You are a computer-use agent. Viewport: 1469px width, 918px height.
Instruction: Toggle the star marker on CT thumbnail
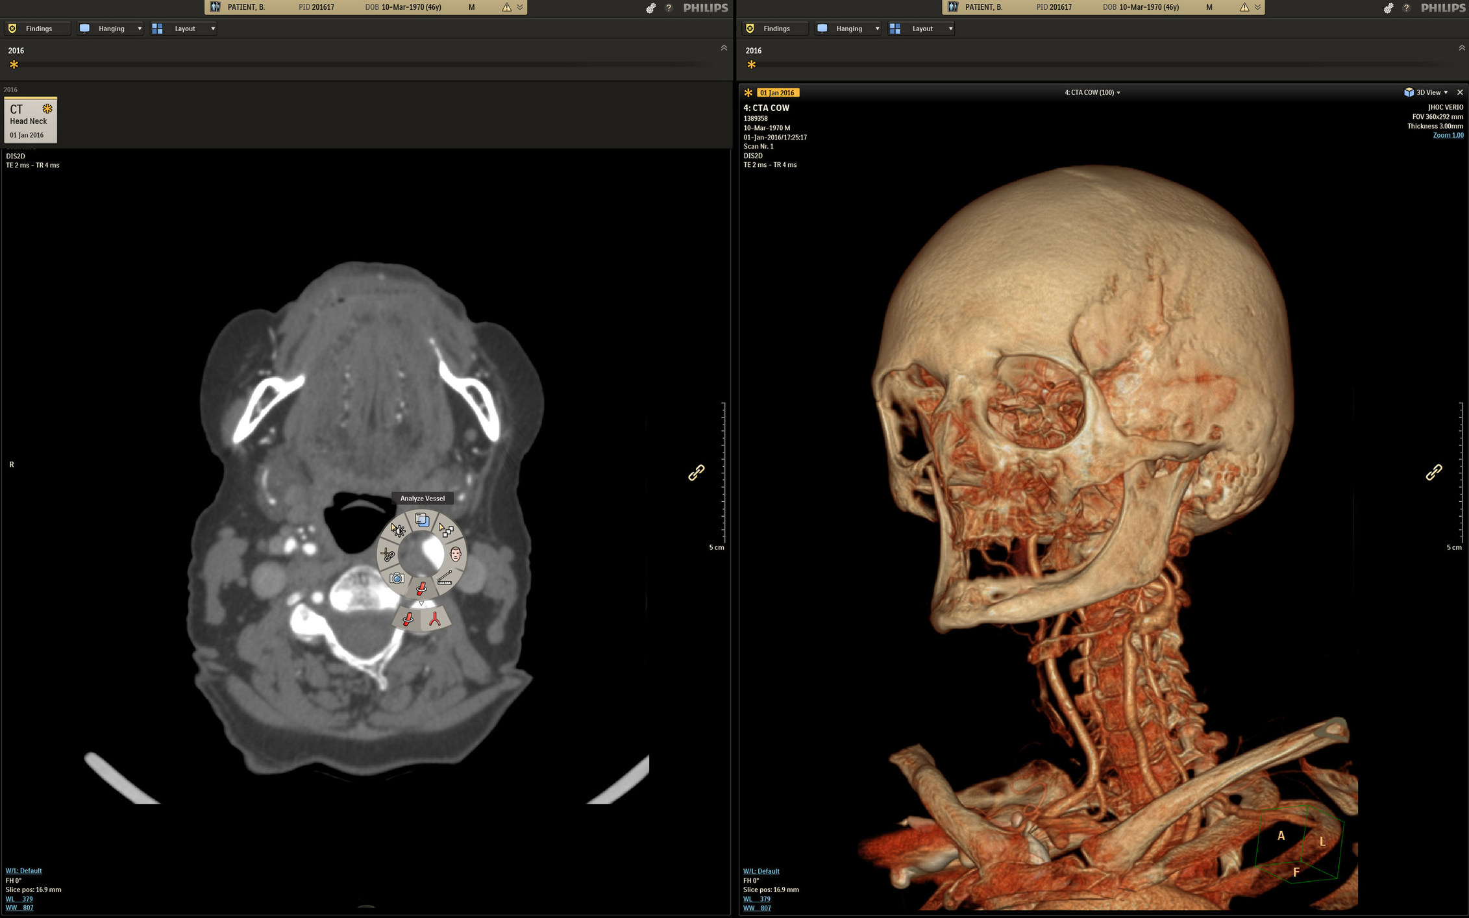click(x=47, y=108)
